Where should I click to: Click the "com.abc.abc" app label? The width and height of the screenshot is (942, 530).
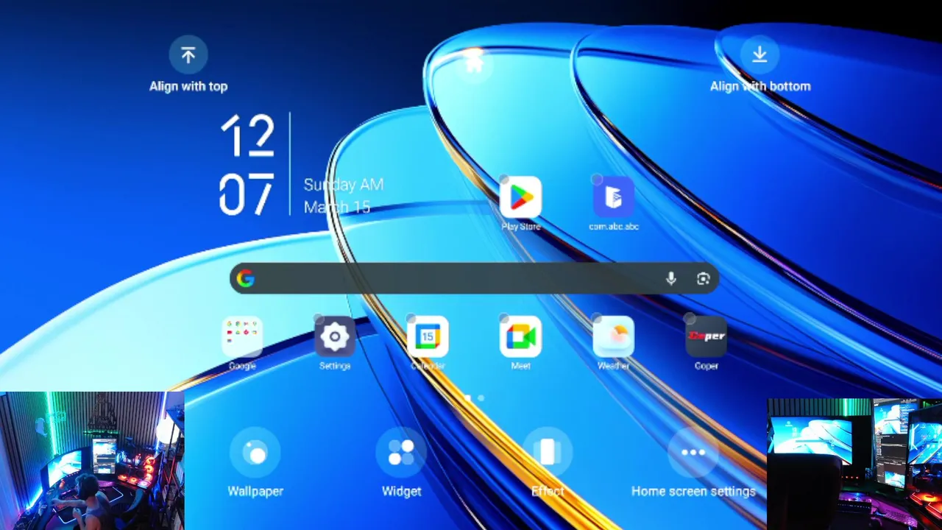click(x=614, y=227)
